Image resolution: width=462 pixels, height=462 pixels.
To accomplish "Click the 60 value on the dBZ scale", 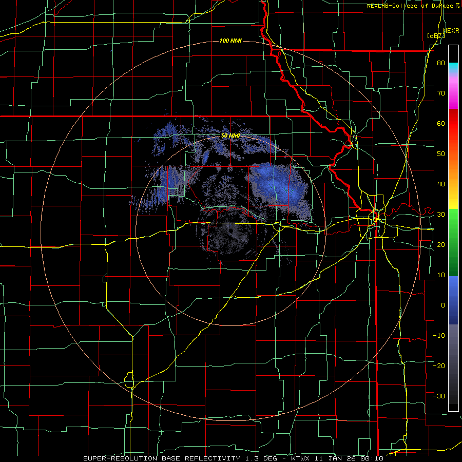I will point(441,123).
